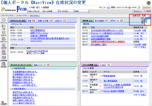The image size is (152, 106).
Task: Switch to the 電子会議室 (1) tab
Action: pyautogui.click(x=101, y=21)
